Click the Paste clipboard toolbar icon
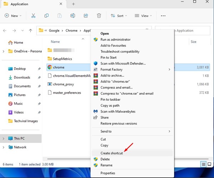 (x=60, y=16)
